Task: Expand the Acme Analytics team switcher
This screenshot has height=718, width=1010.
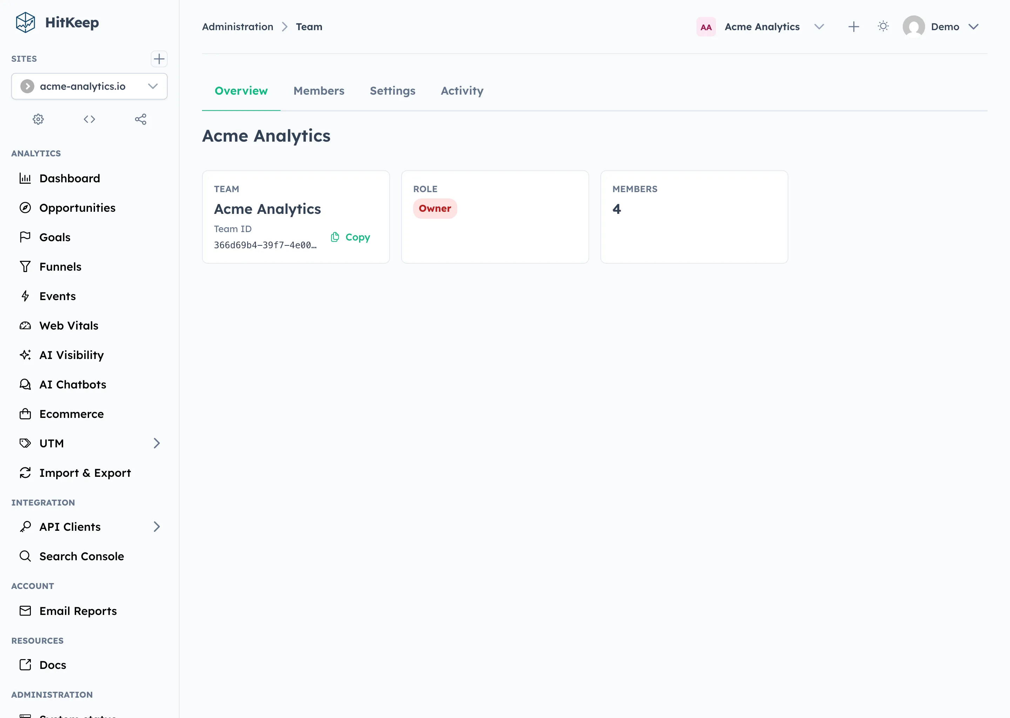Action: [x=819, y=27]
